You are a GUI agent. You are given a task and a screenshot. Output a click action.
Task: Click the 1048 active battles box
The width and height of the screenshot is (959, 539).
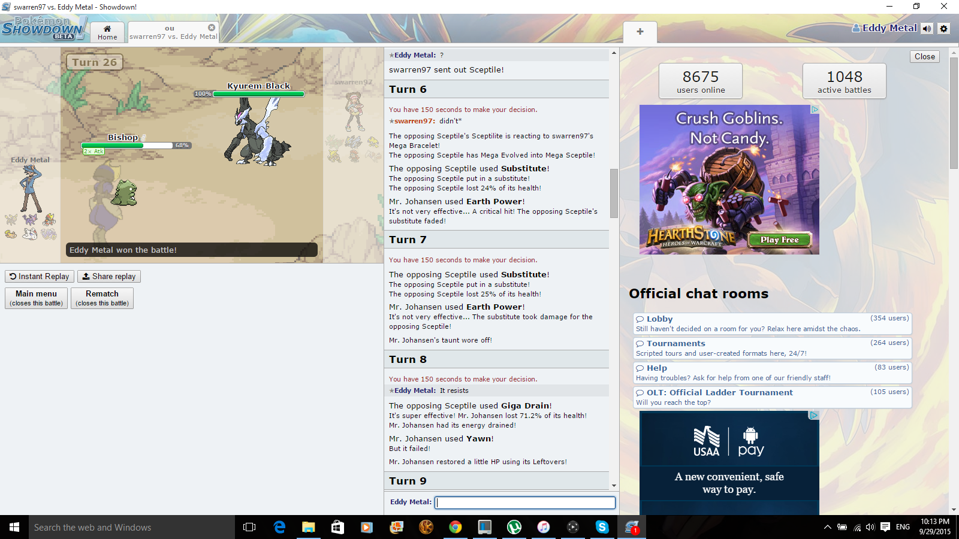pos(845,81)
